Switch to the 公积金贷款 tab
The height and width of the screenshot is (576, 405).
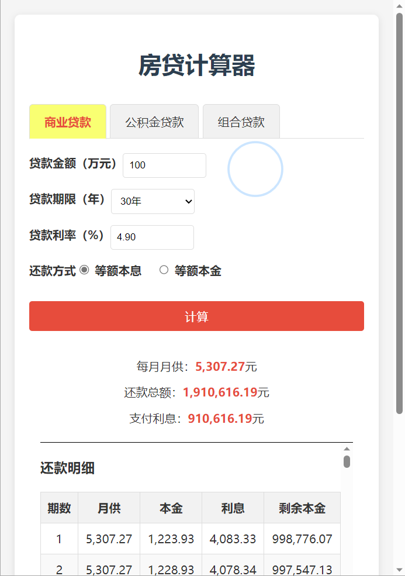click(x=154, y=122)
